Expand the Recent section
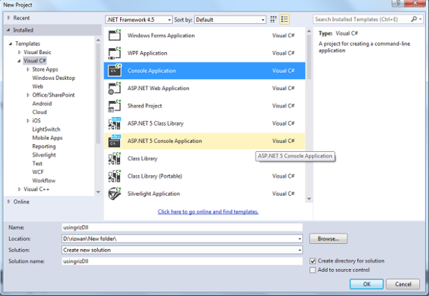Image resolution: width=429 pixels, height=296 pixels. click(9, 18)
